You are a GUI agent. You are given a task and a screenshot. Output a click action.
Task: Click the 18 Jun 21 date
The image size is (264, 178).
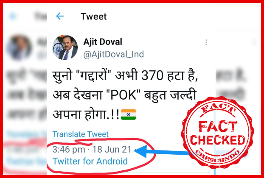tap(112, 150)
